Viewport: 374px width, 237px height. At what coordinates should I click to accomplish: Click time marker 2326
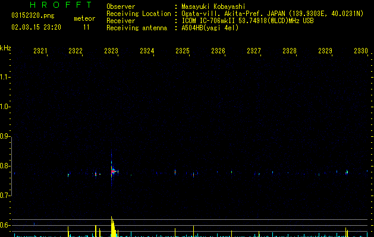218,51
